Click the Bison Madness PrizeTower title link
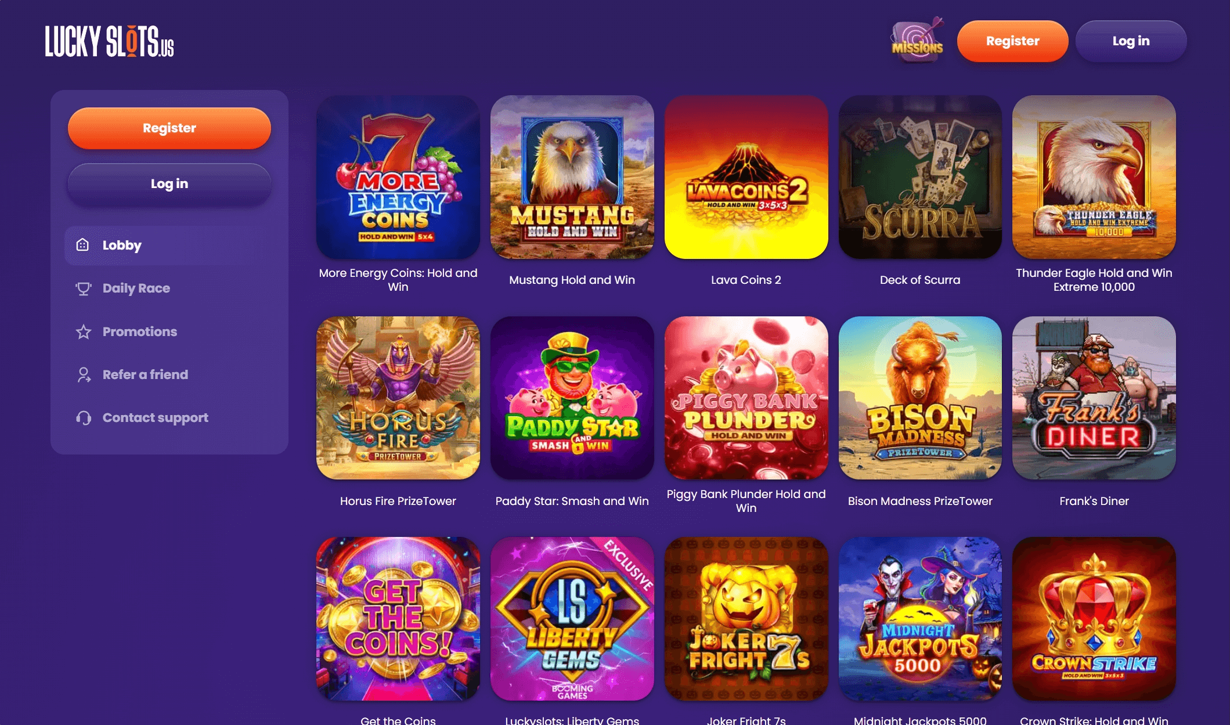Screen dimensions: 1230x725 point(920,501)
